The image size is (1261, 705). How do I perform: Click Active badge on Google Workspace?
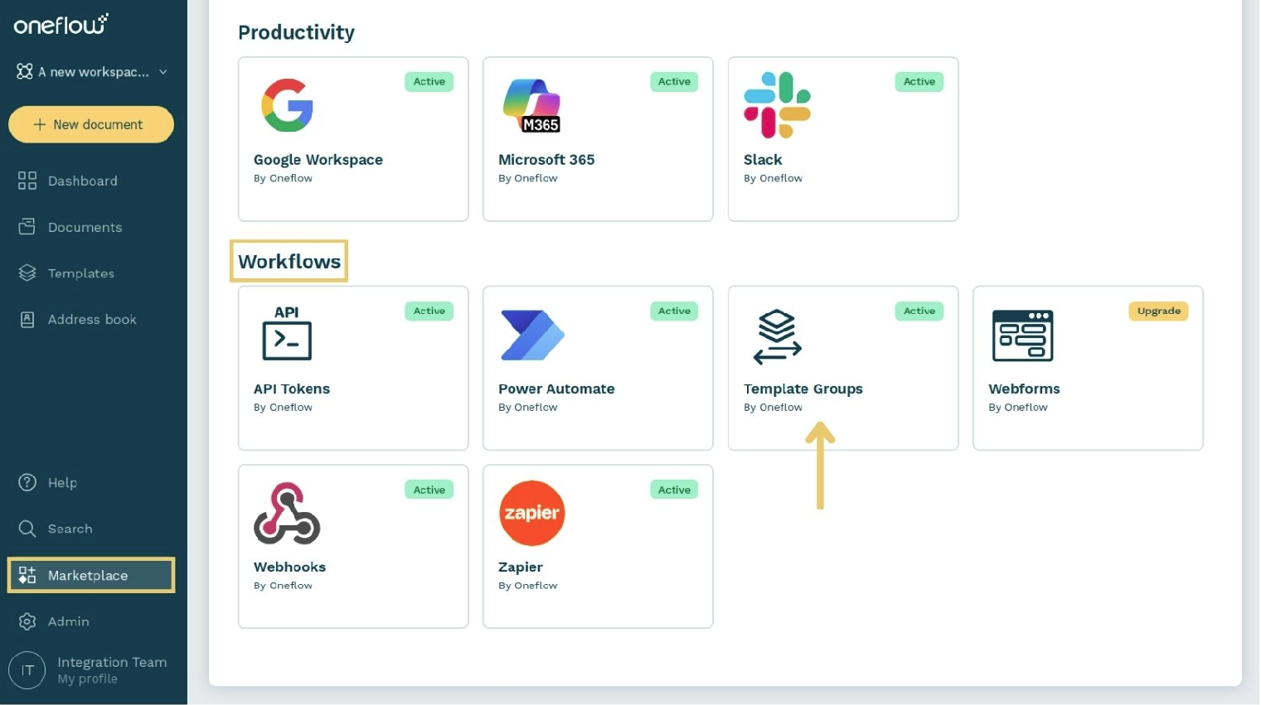point(429,81)
